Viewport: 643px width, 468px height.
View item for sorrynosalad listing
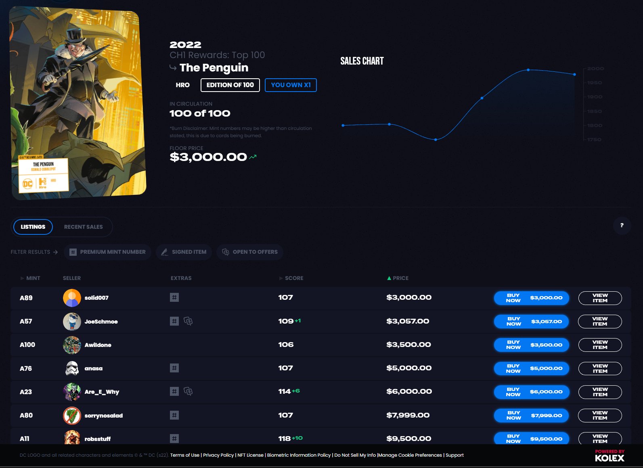point(600,416)
